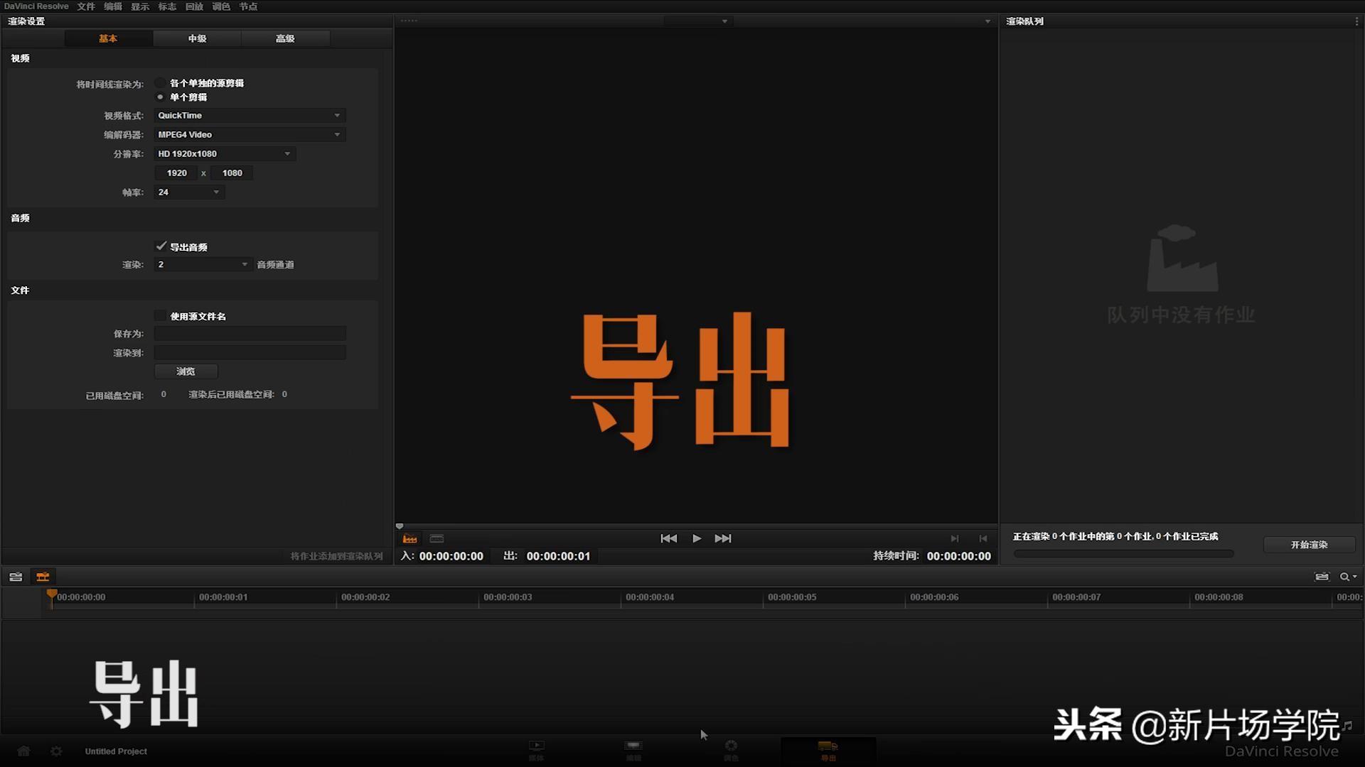Click the mark in point icon
This screenshot has height=767, width=1365.
[955, 539]
